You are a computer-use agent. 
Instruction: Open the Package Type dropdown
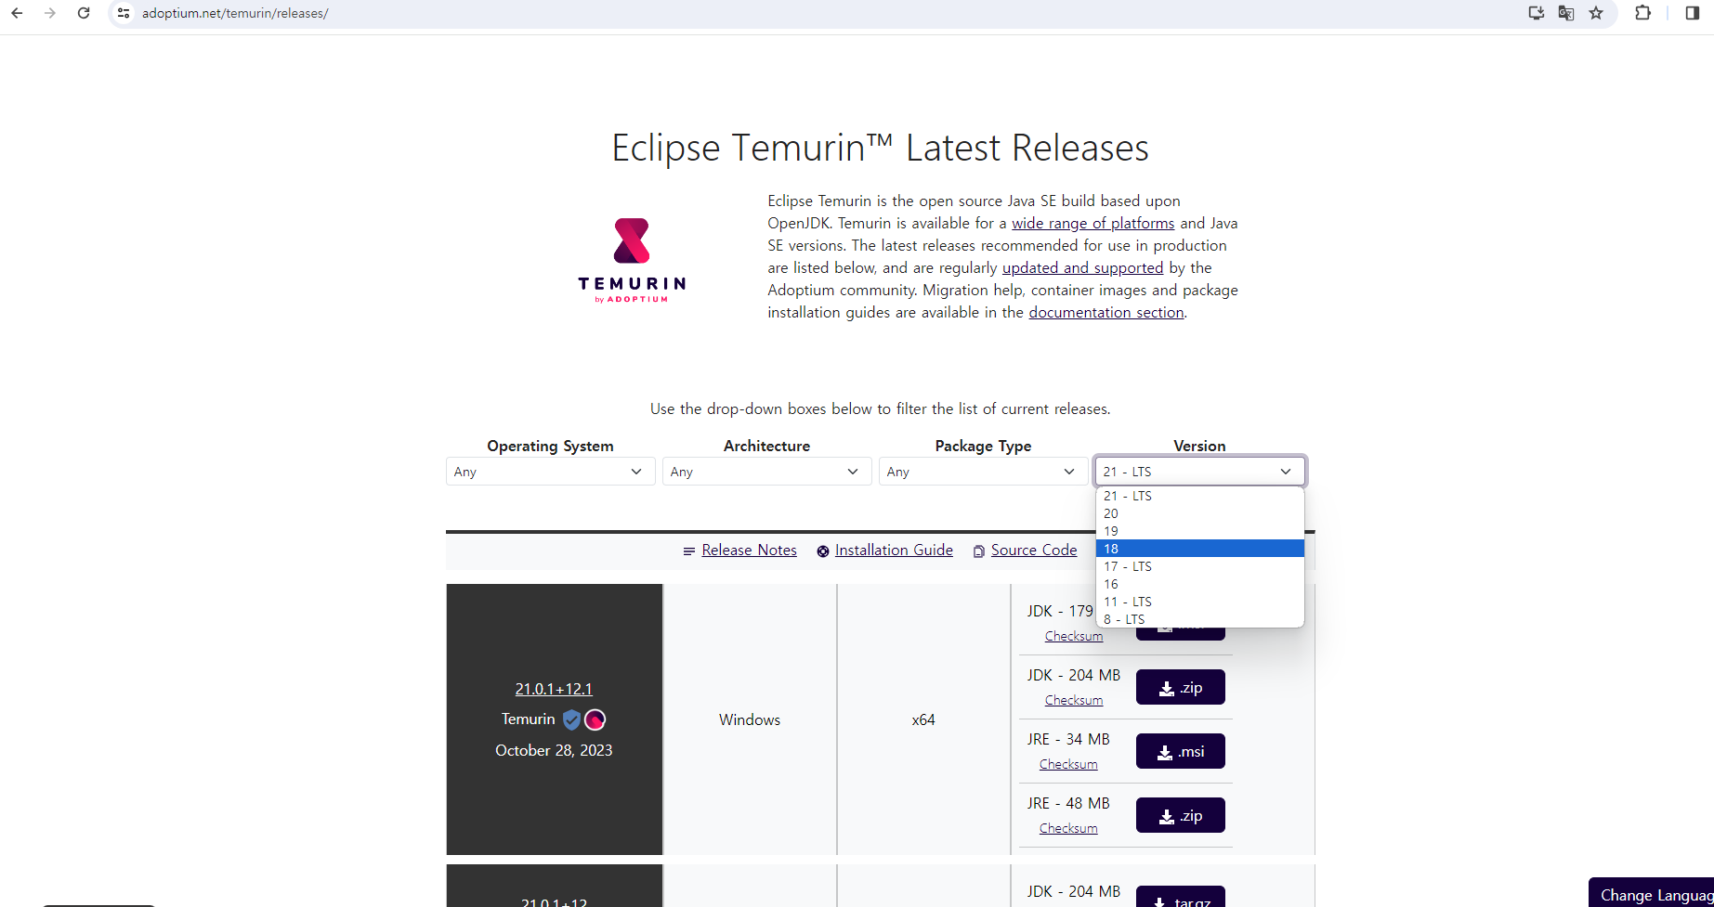[x=983, y=472]
